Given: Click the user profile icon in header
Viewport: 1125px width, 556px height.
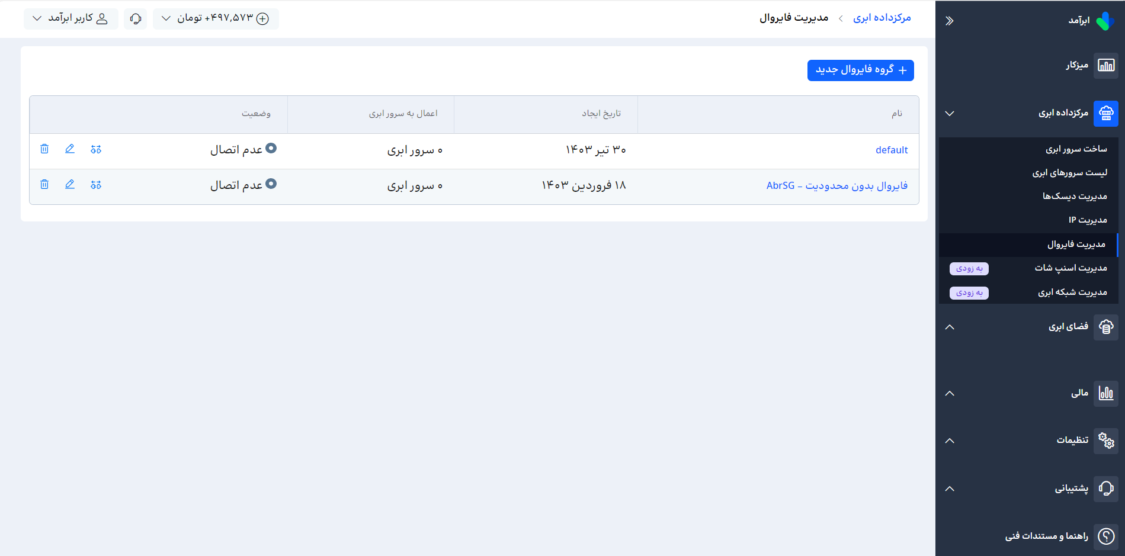Looking at the screenshot, I should tap(102, 18).
